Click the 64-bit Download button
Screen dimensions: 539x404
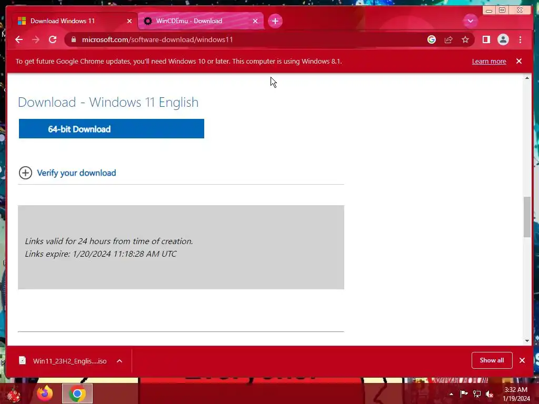(112, 129)
